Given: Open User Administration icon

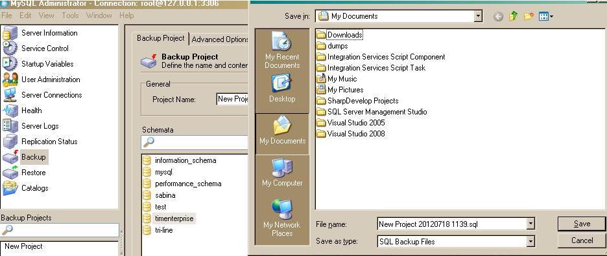Looking at the screenshot, I should 10,80.
